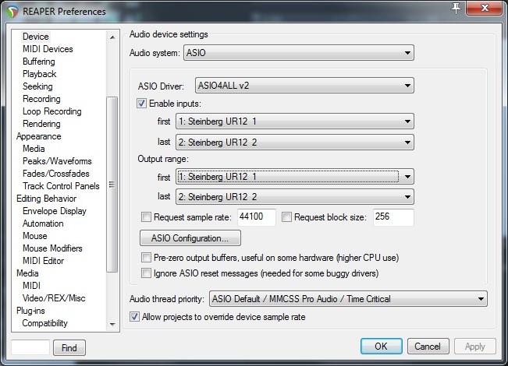Select Mouse in the preferences tree
508x366 pixels.
point(34,236)
